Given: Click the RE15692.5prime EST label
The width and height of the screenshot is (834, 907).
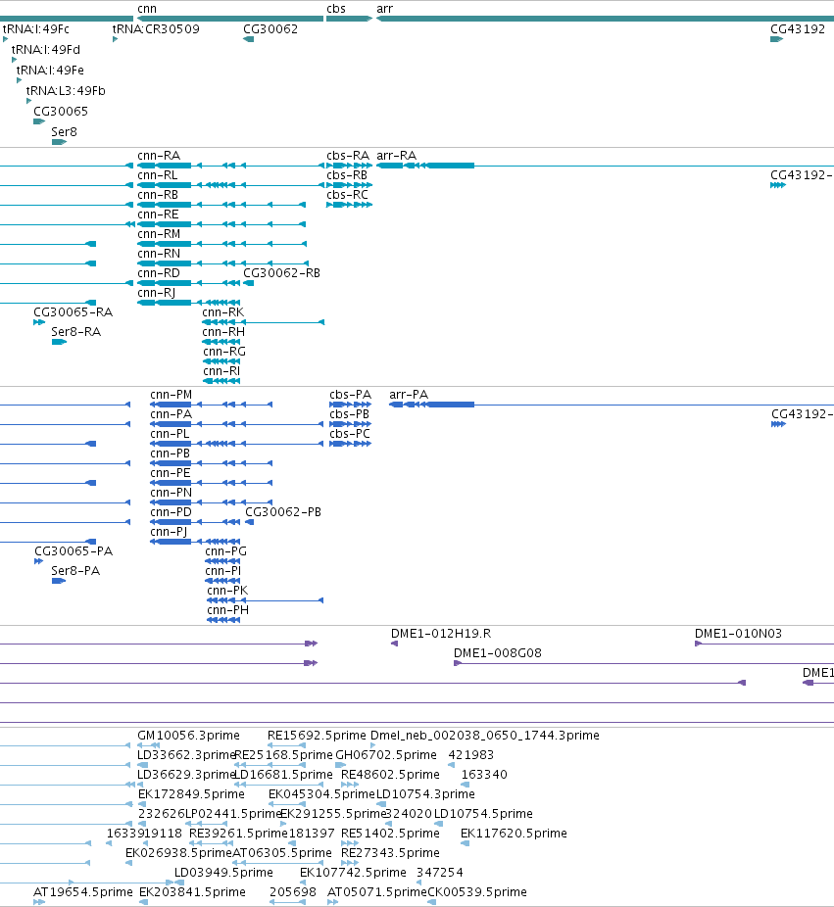Looking at the screenshot, I should click(317, 736).
